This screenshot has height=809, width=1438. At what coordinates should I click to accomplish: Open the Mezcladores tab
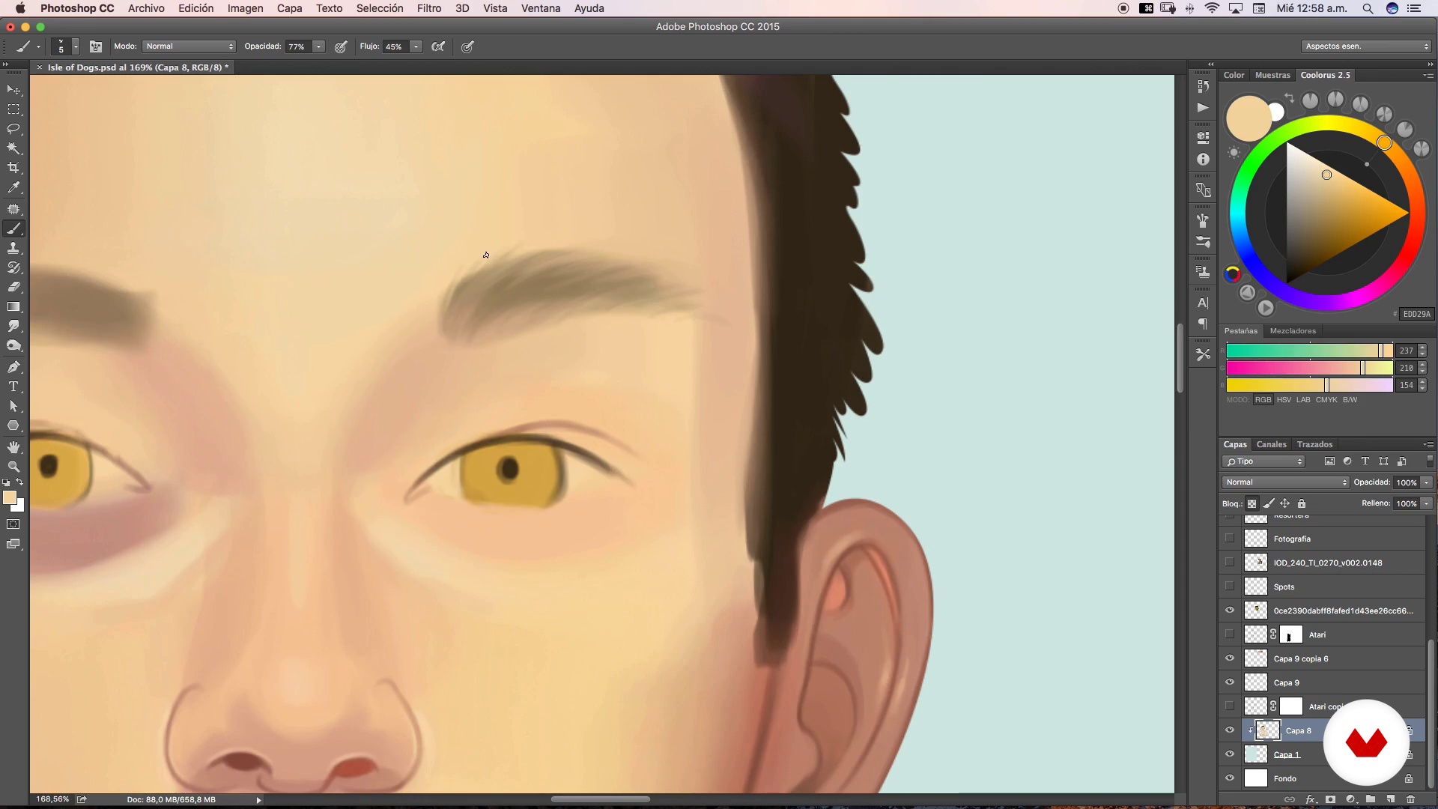tap(1293, 330)
